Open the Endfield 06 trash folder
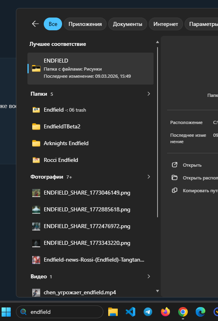This screenshot has height=321, width=218. tap(91, 110)
